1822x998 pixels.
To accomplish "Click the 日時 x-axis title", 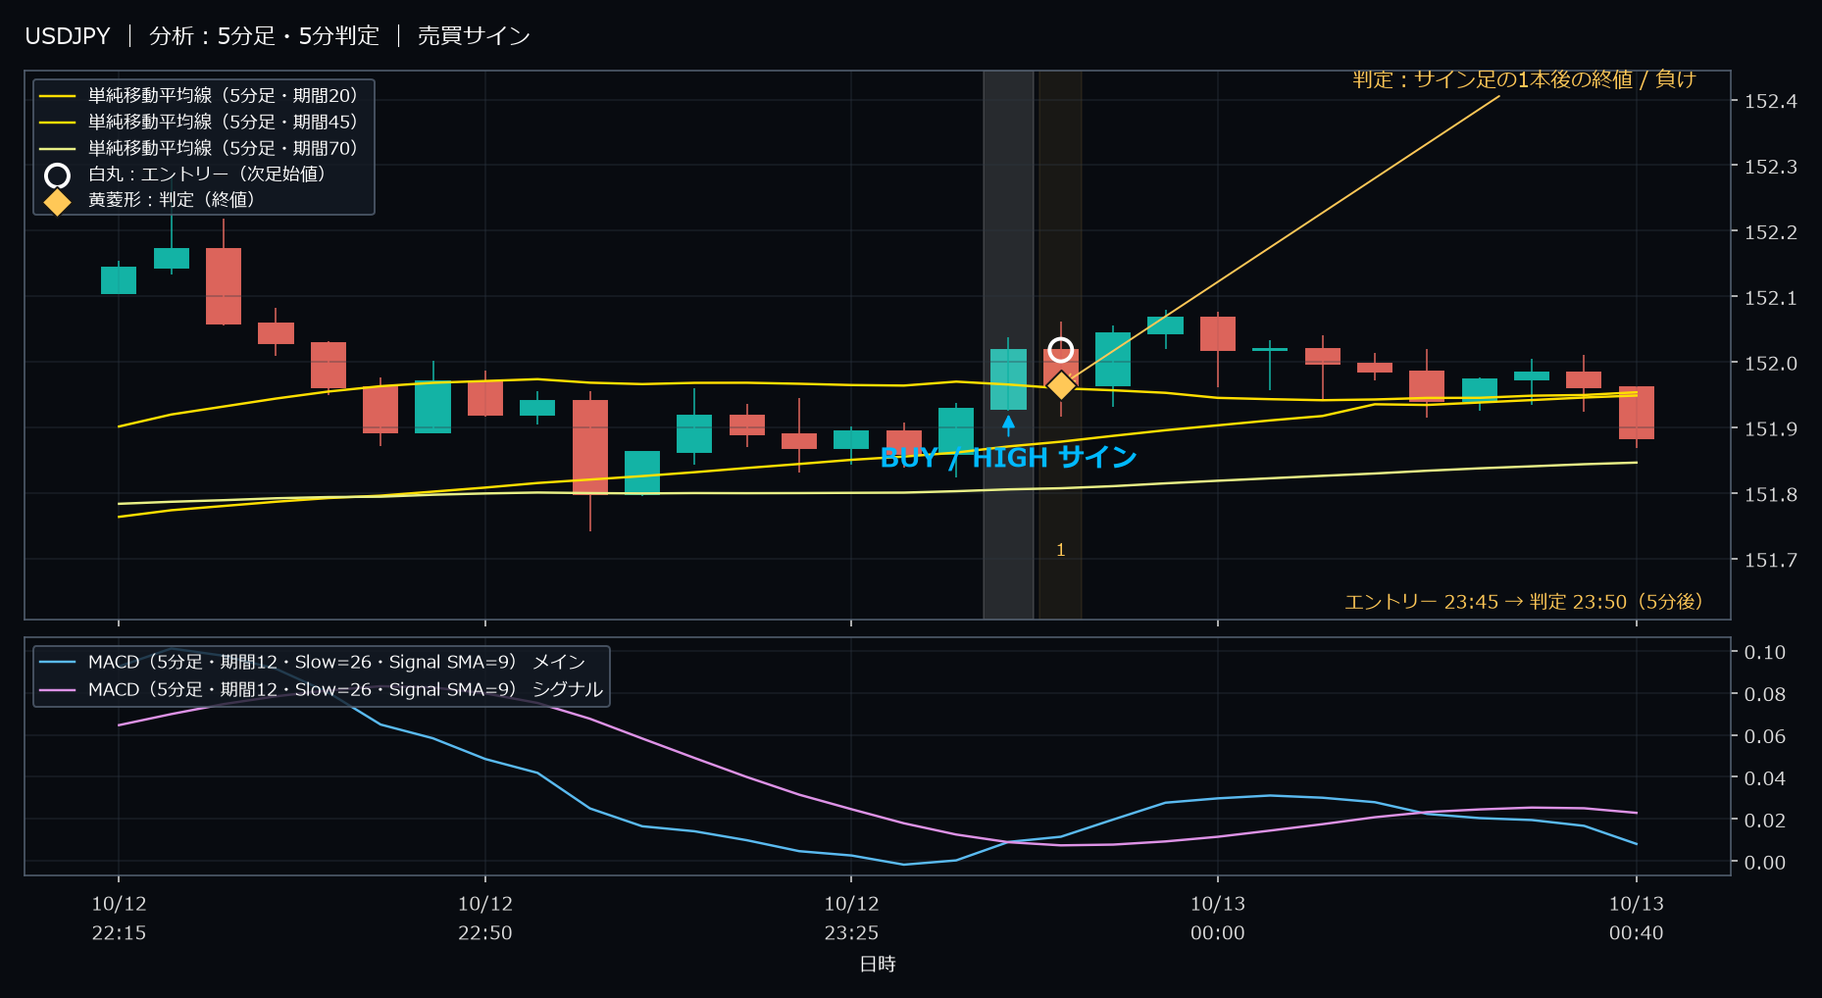I will [878, 965].
